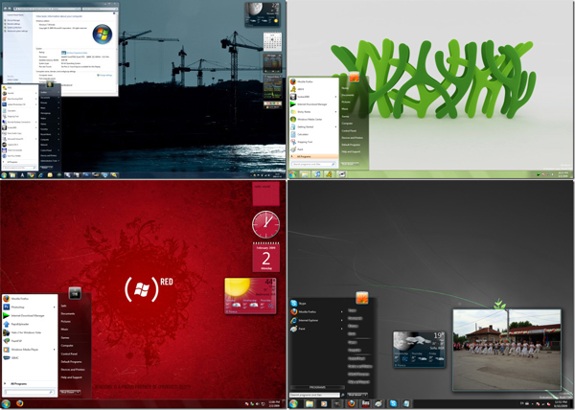Screen dimensions: 575x410
Task: Open Pictures in the red desktop start menu
Action: [66, 321]
